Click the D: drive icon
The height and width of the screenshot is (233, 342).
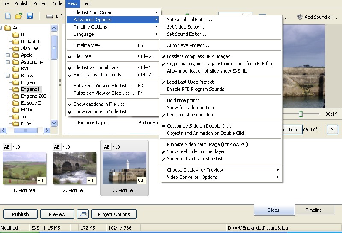50,17
